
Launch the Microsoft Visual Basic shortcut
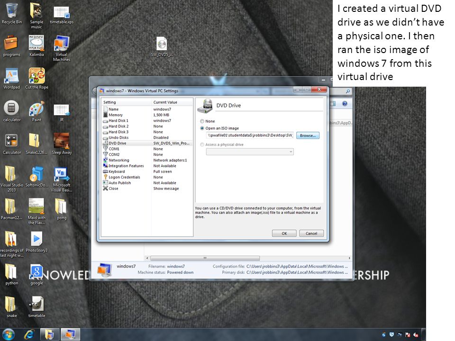[62, 179]
